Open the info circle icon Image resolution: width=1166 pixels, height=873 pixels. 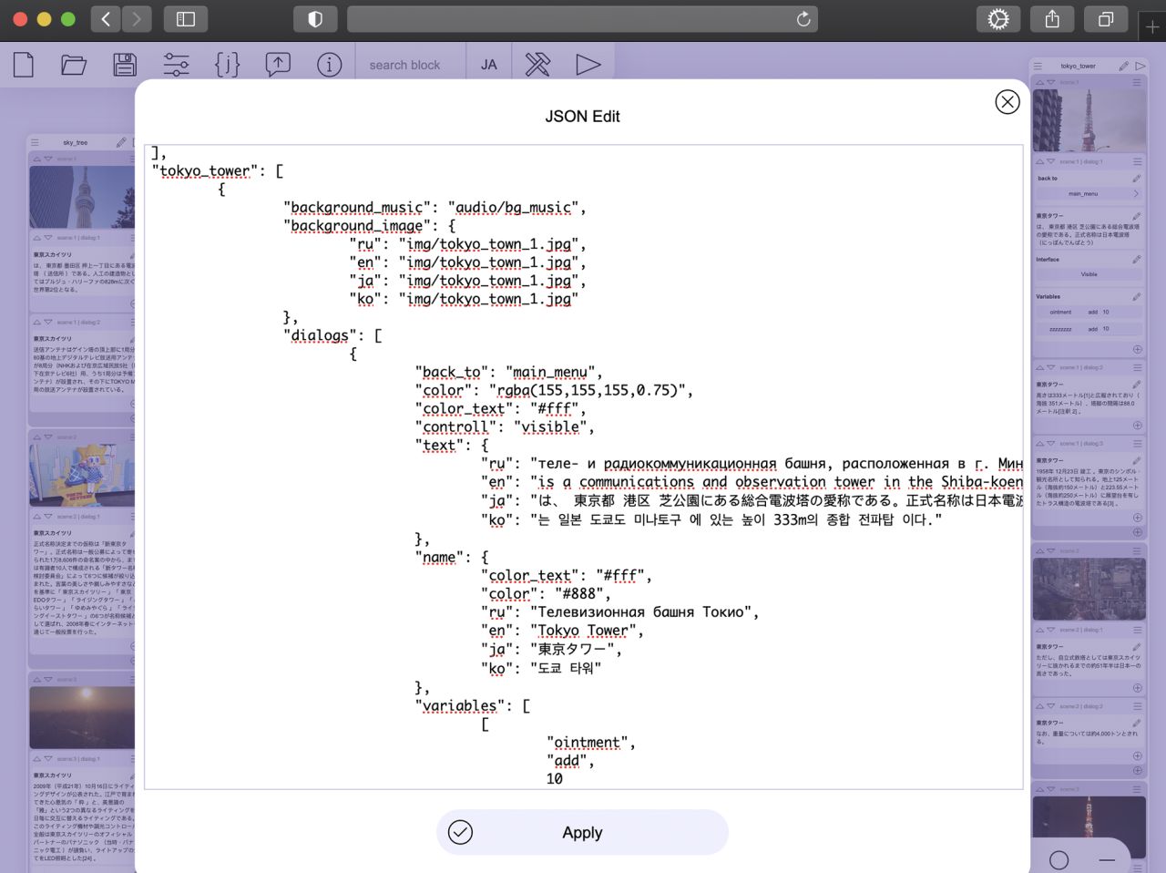click(329, 65)
